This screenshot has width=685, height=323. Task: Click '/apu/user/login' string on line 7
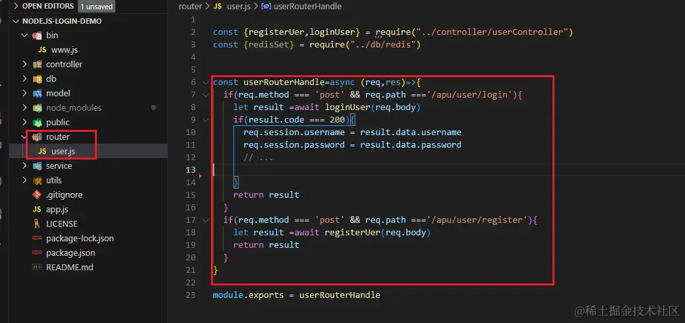click(470, 95)
